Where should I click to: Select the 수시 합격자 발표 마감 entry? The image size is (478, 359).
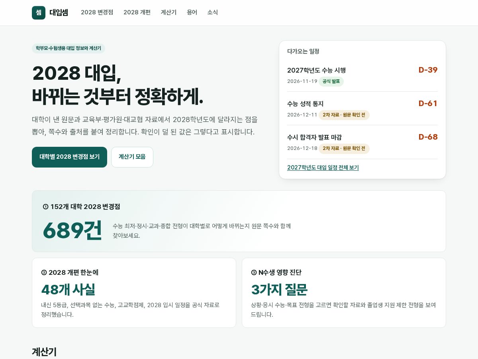(x=362, y=142)
